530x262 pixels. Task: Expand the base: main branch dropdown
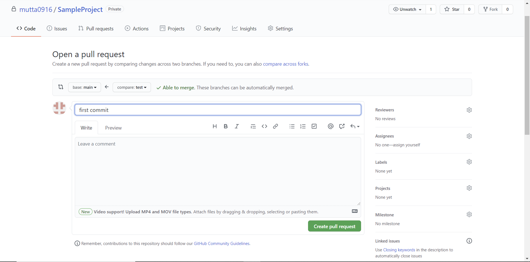pyautogui.click(x=84, y=87)
